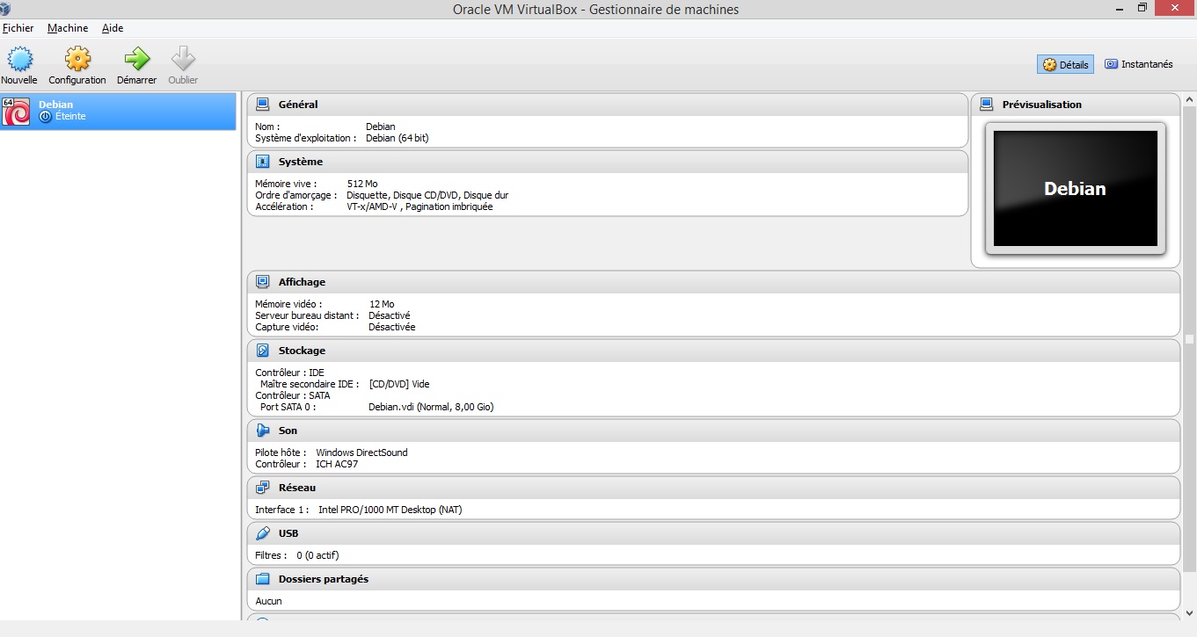This screenshot has width=1197, height=637.
Task: Start the VM with Démarrer arrow
Action: coord(136,59)
